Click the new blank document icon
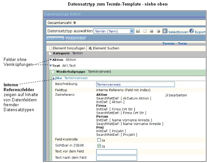The image size is (207, 163). [x=145, y=31]
